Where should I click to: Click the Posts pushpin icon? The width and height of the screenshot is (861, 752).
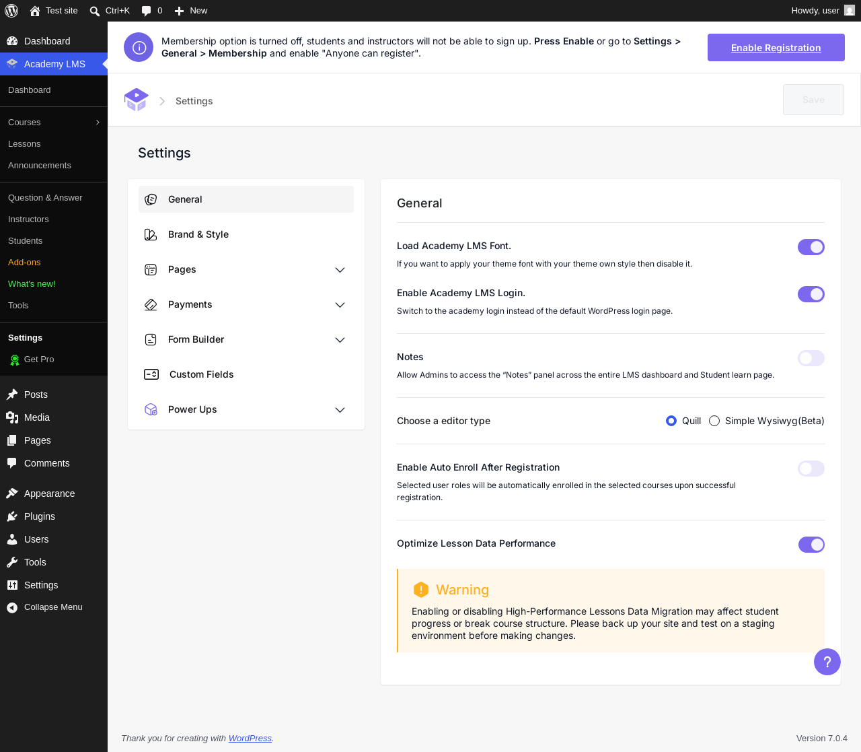pos(12,395)
